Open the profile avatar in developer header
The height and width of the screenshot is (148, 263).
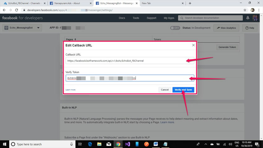[x=255, y=18]
